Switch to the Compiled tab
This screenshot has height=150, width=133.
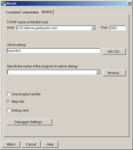(13, 12)
